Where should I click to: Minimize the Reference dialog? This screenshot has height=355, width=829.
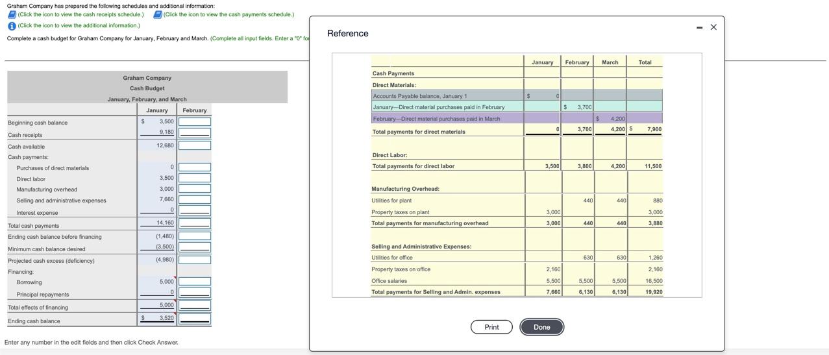click(x=699, y=27)
